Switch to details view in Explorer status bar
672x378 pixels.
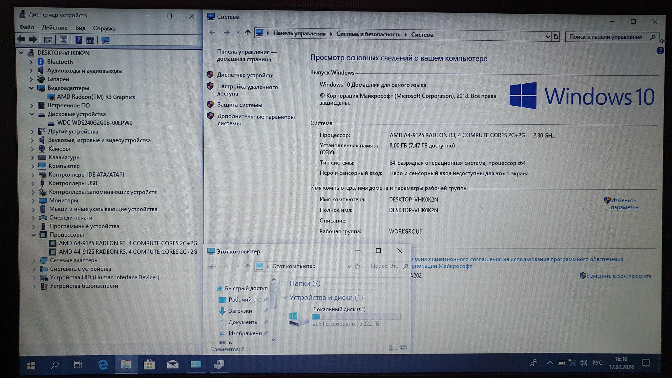pos(393,348)
